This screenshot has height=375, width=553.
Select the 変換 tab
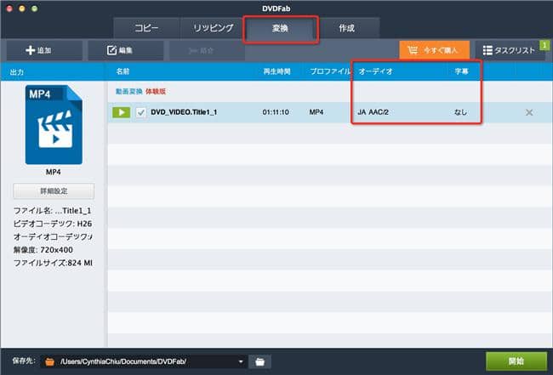[x=281, y=28]
